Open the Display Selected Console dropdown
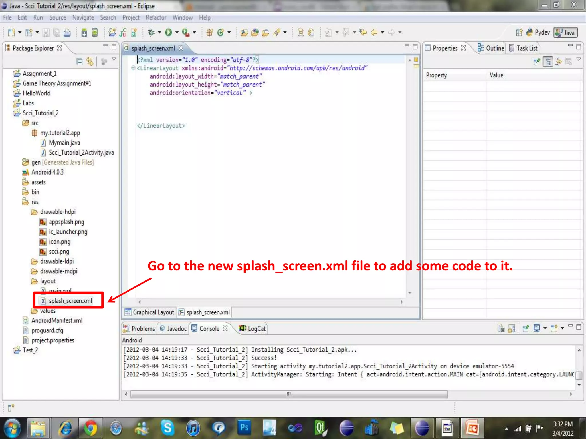Viewport: 586px width, 439px height. [545, 328]
